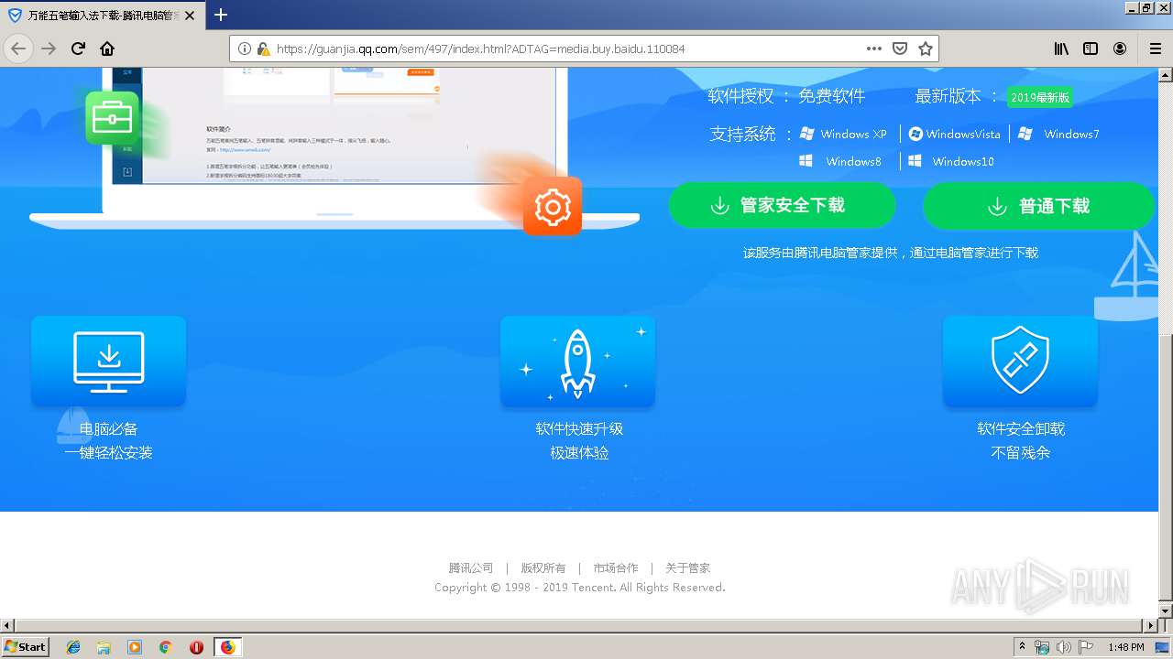Click the green toolbox icon

click(x=112, y=118)
